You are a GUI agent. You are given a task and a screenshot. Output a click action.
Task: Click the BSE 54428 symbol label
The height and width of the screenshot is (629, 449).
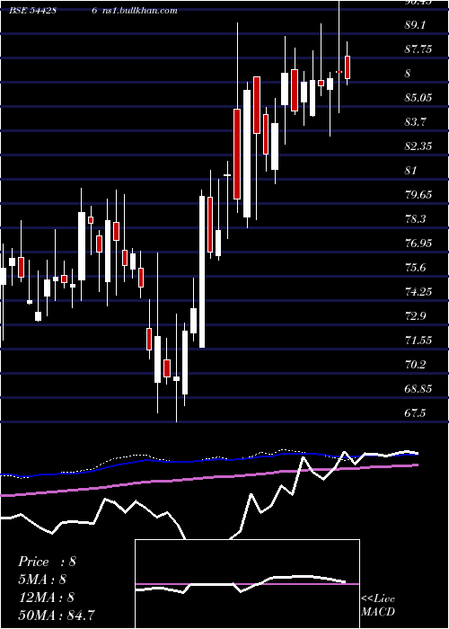coord(33,11)
